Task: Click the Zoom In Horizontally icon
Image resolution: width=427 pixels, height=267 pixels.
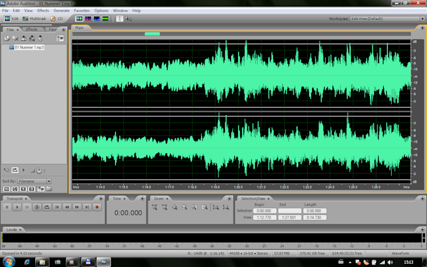Action: point(154,207)
